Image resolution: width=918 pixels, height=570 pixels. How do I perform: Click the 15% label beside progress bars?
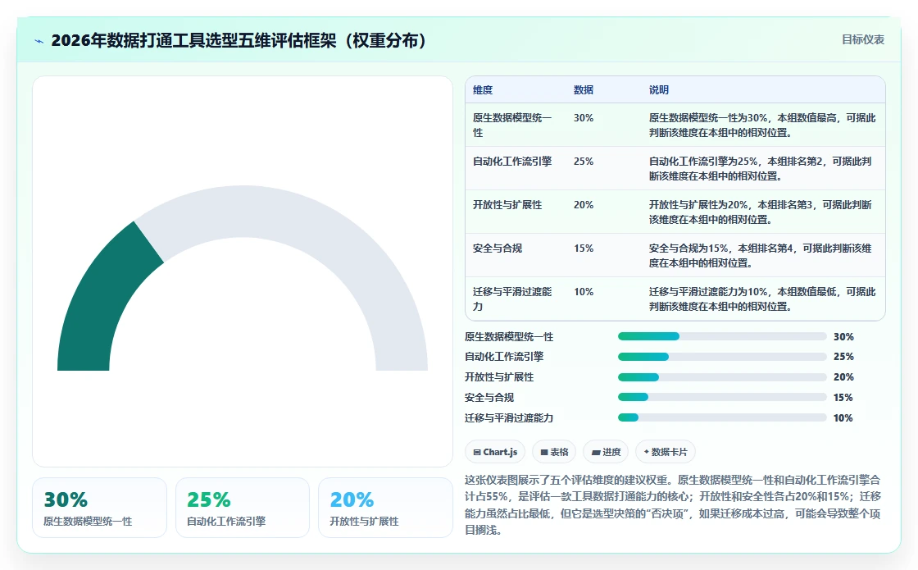pos(843,397)
